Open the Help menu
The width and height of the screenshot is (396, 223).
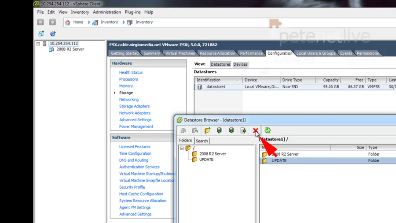coord(149,12)
